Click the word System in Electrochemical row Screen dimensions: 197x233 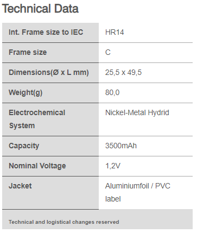[22, 125]
